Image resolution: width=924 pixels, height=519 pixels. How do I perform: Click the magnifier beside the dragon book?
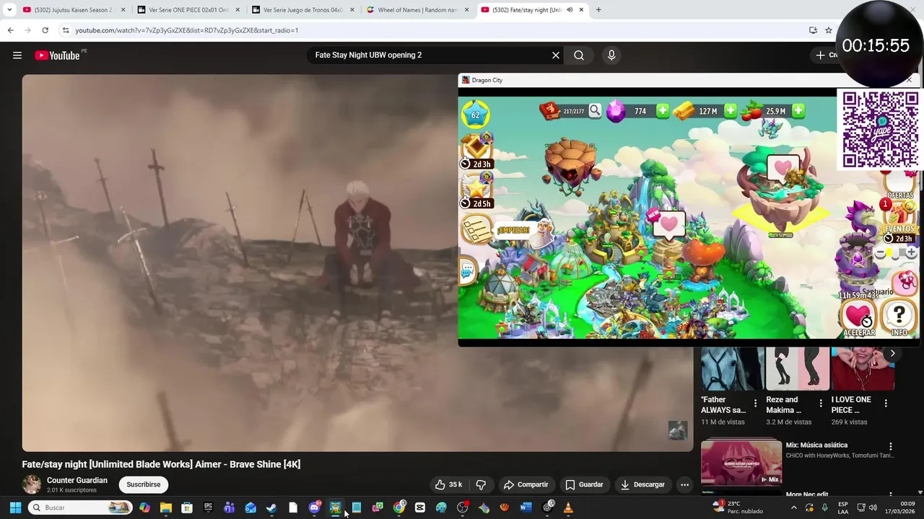594,110
